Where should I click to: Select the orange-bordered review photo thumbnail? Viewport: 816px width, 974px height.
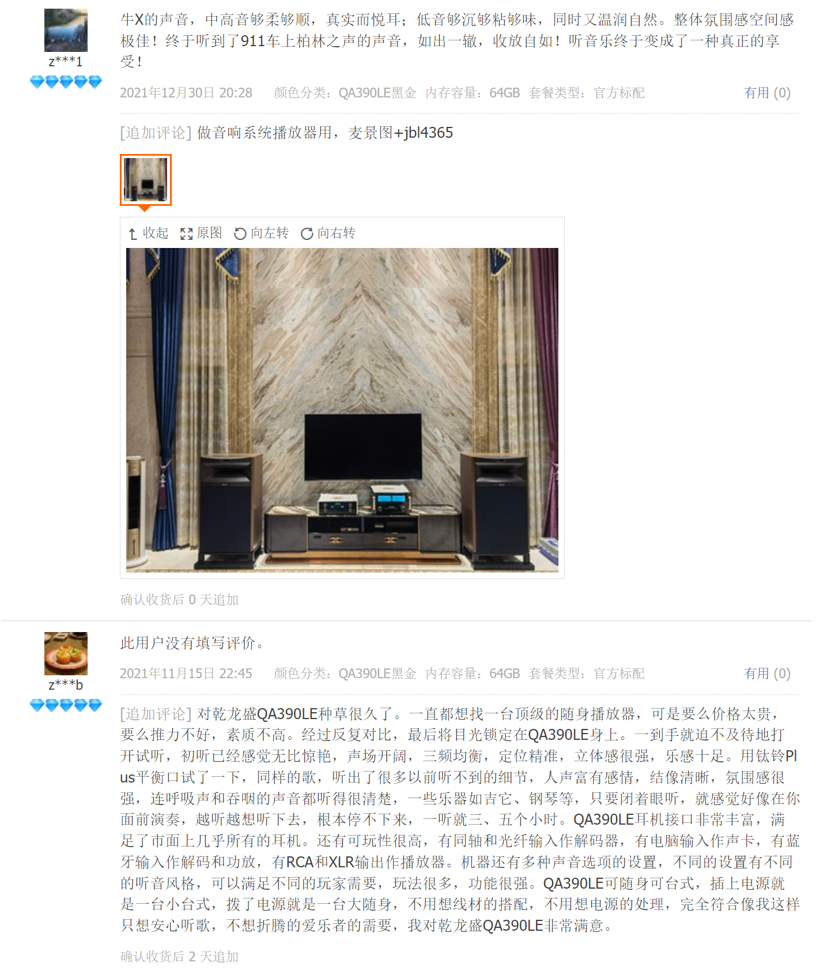(146, 180)
